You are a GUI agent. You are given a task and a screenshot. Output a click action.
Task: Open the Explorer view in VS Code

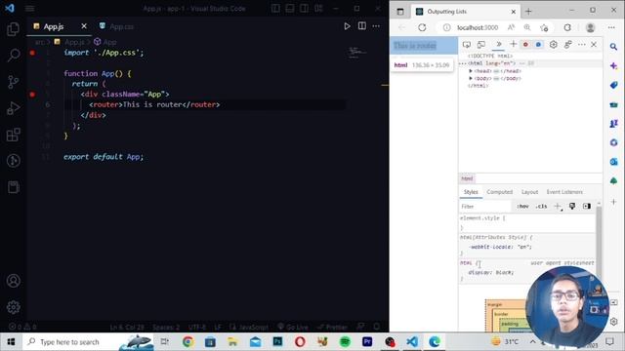coord(13,28)
